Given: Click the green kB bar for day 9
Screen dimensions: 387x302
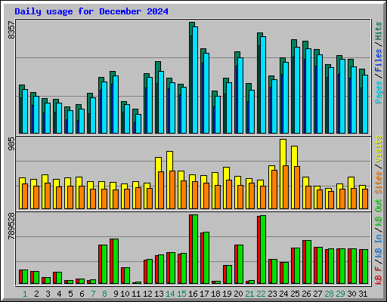Looking at the screenshot, I should click(116, 261).
